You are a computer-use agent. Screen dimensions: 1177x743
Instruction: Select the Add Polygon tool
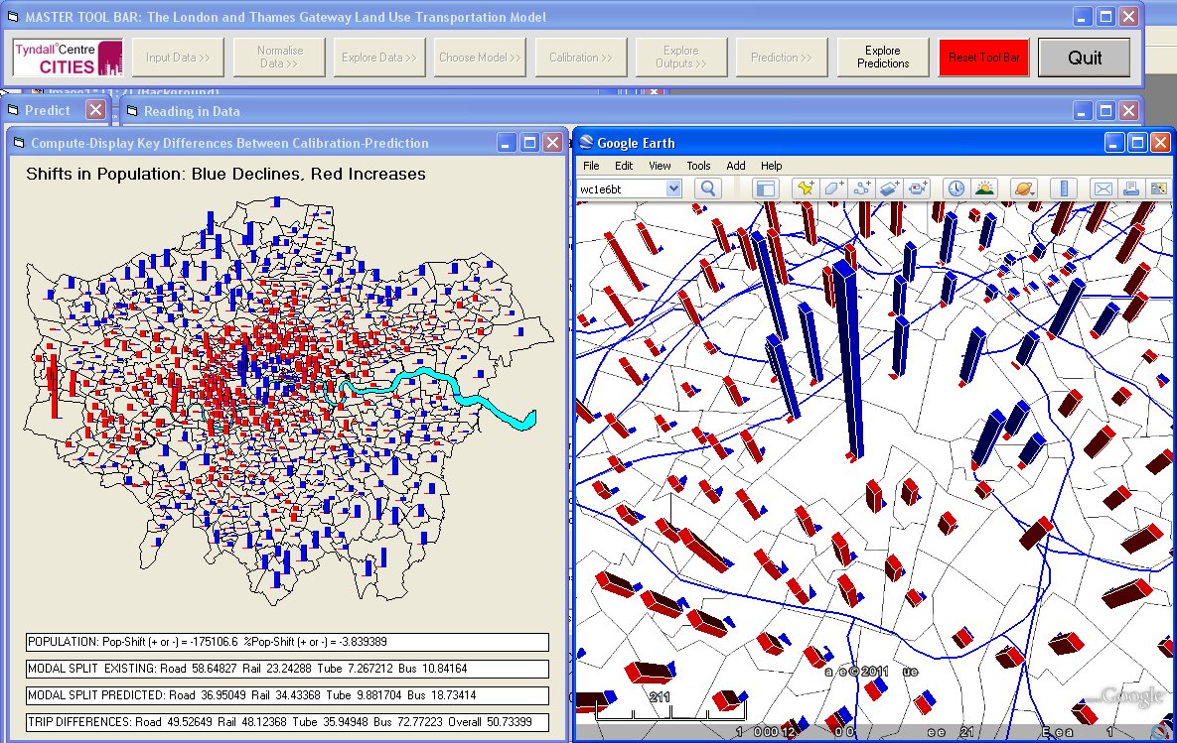click(x=833, y=188)
